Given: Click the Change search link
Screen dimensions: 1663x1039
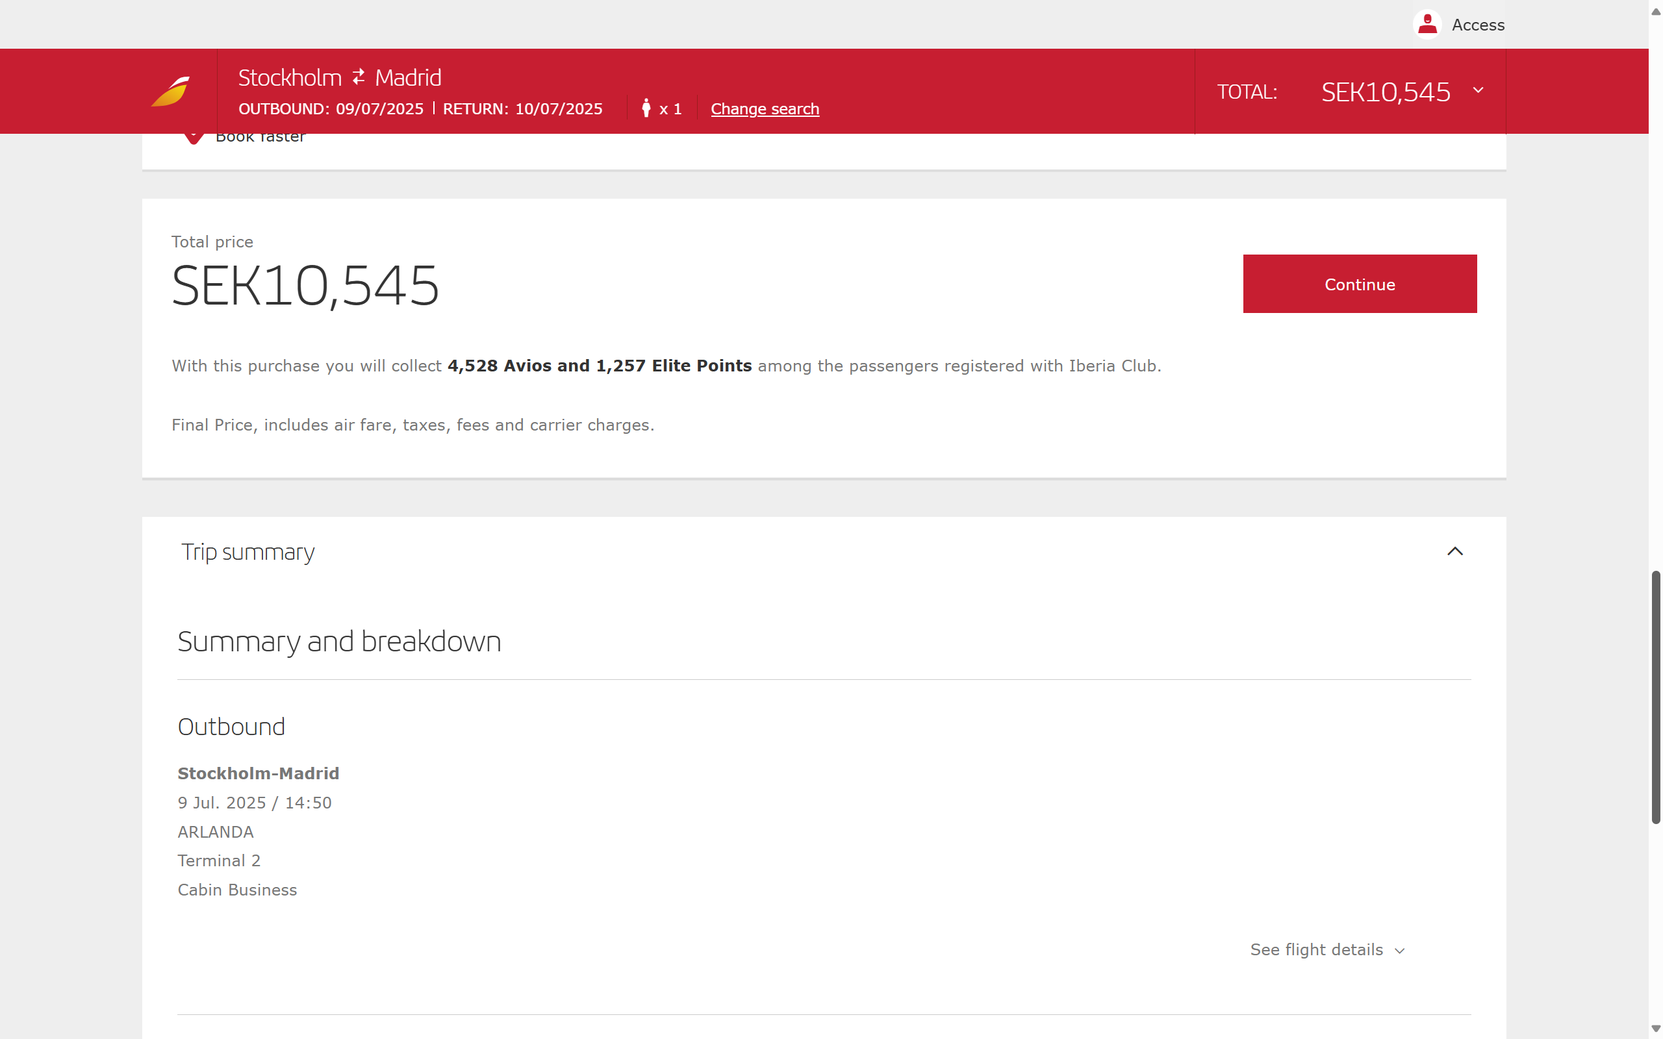Looking at the screenshot, I should [x=764, y=108].
